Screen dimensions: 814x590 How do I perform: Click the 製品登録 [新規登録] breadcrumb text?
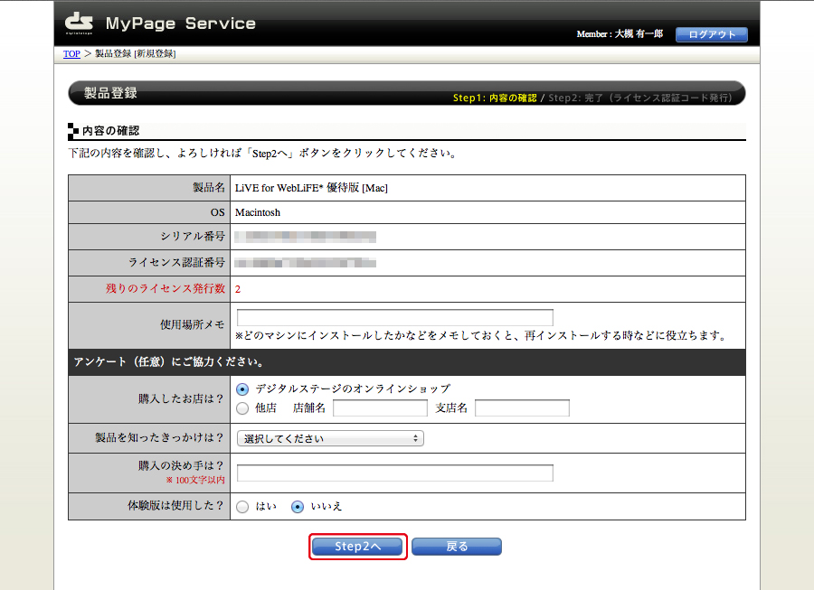tap(136, 54)
